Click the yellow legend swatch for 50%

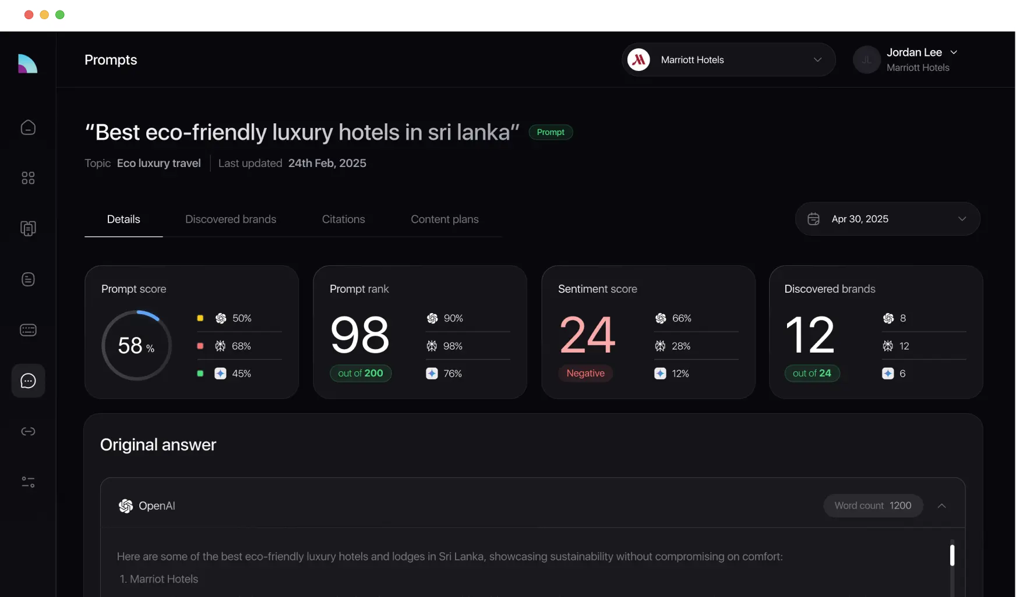pos(200,318)
